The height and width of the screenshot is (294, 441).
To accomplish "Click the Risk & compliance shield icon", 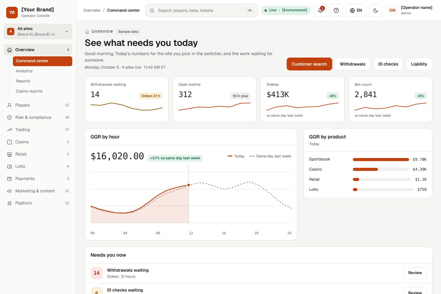I will 9,117.
